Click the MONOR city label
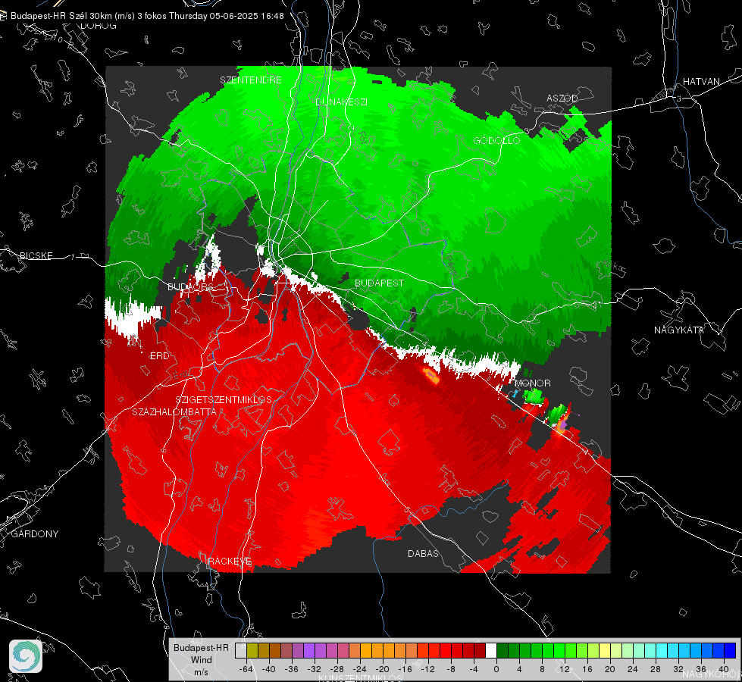Image resolution: width=742 pixels, height=682 pixels. coord(532,383)
